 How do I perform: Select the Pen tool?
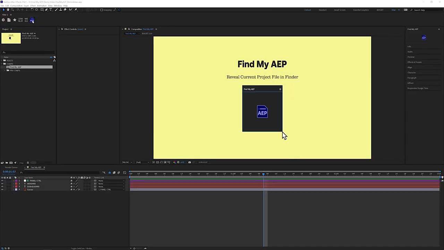tap(46, 10)
